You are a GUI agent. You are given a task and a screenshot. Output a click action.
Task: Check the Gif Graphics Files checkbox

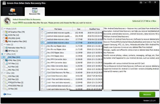pyautogui.click(x=4, y=32)
